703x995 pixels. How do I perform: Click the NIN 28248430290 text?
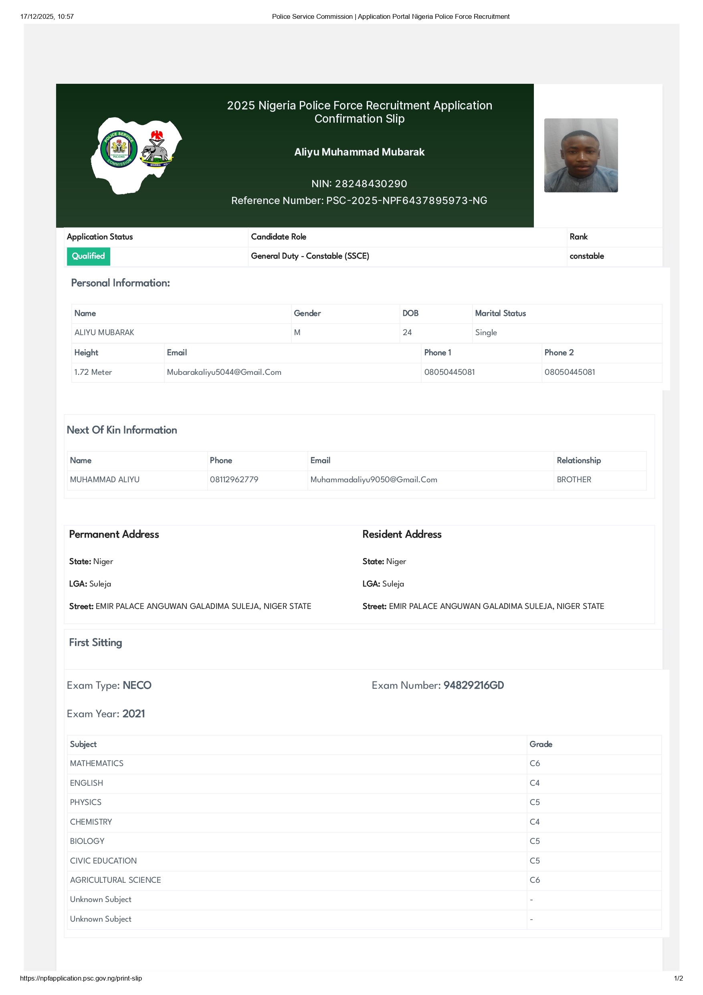(x=359, y=184)
